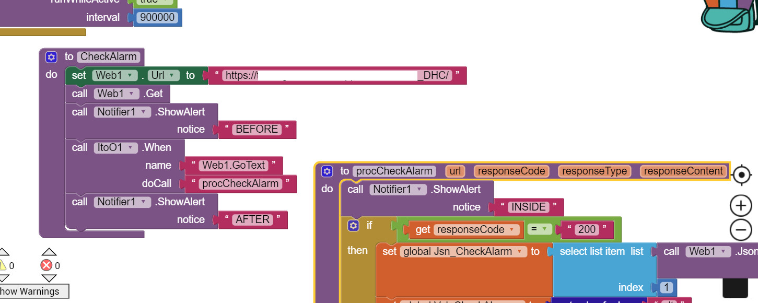Toggle the Show Warnings button
Screen dimensions: 758x303
(30, 292)
